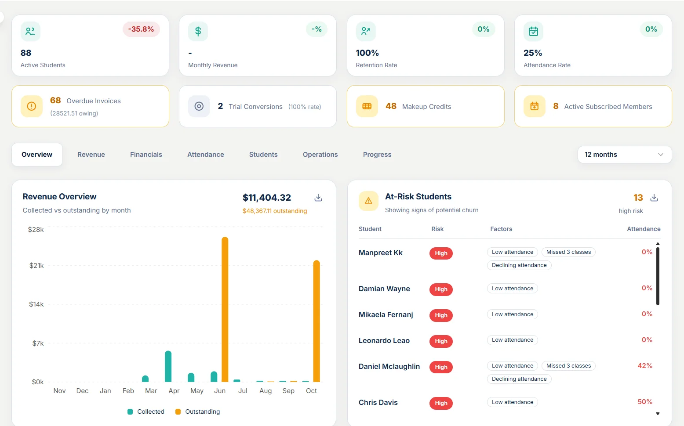Switch to the Revenue tab
The height and width of the screenshot is (426, 684).
[91, 155]
